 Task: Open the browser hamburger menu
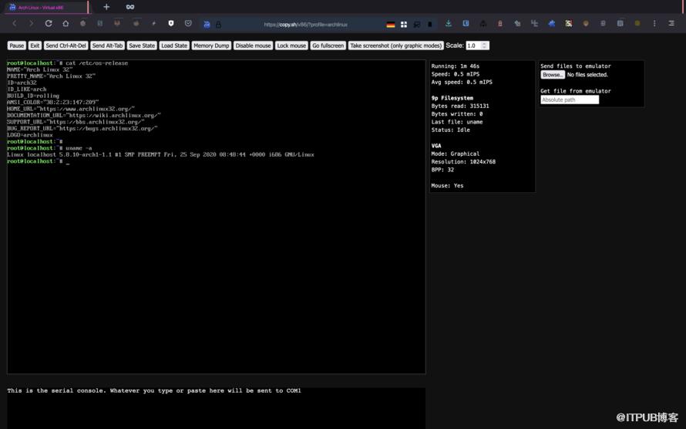click(671, 24)
